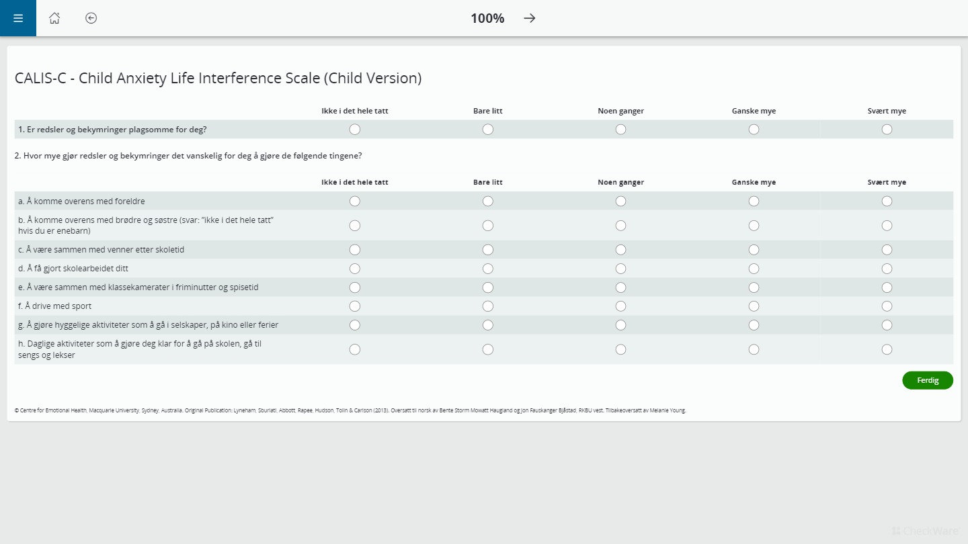968x544 pixels.
Task: Select 'Ganske mye' for 'Daglige aktiviteter' row
Action: pos(754,349)
